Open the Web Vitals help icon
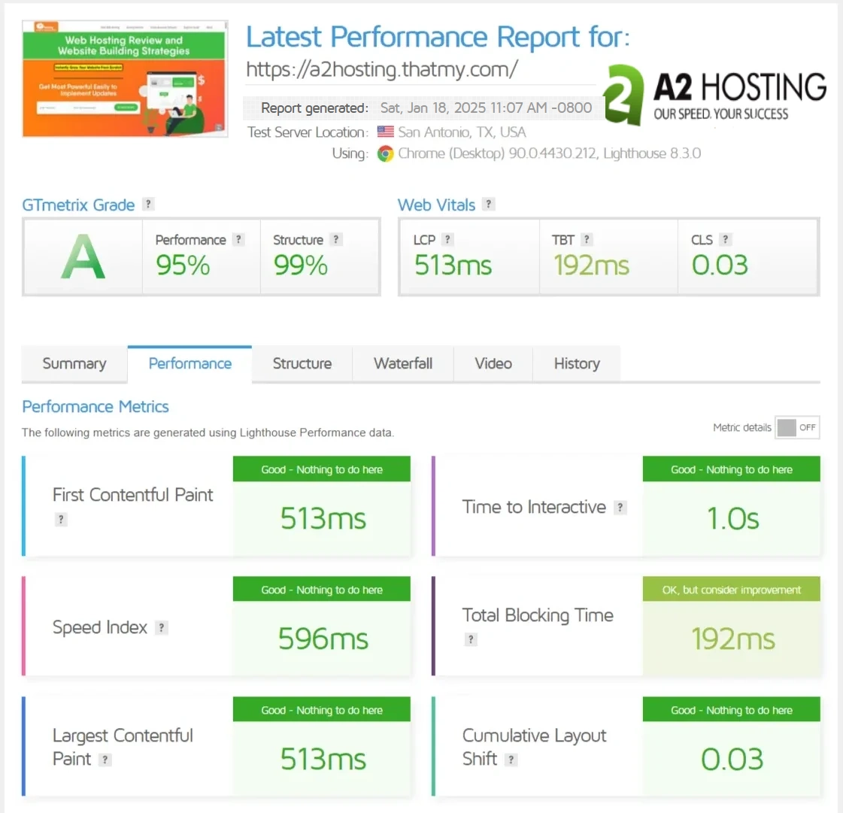 coord(490,204)
